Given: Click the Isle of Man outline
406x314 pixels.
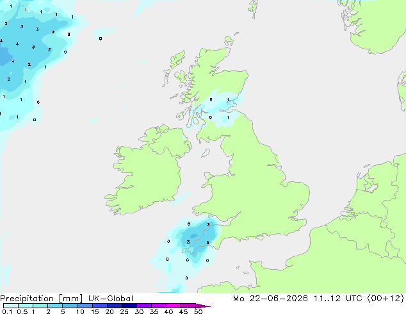Looking at the screenshot, I should (206, 153).
